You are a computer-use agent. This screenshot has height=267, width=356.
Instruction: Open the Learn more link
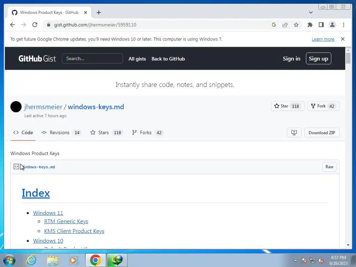(323, 39)
